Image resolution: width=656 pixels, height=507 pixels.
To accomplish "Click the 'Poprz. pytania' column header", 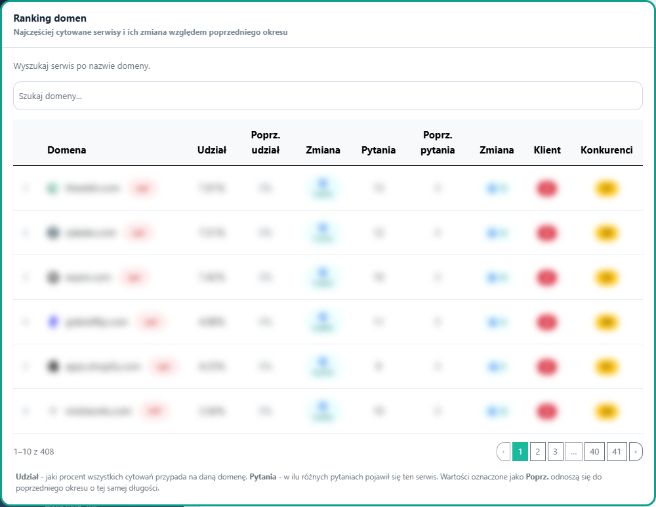I will [x=438, y=142].
